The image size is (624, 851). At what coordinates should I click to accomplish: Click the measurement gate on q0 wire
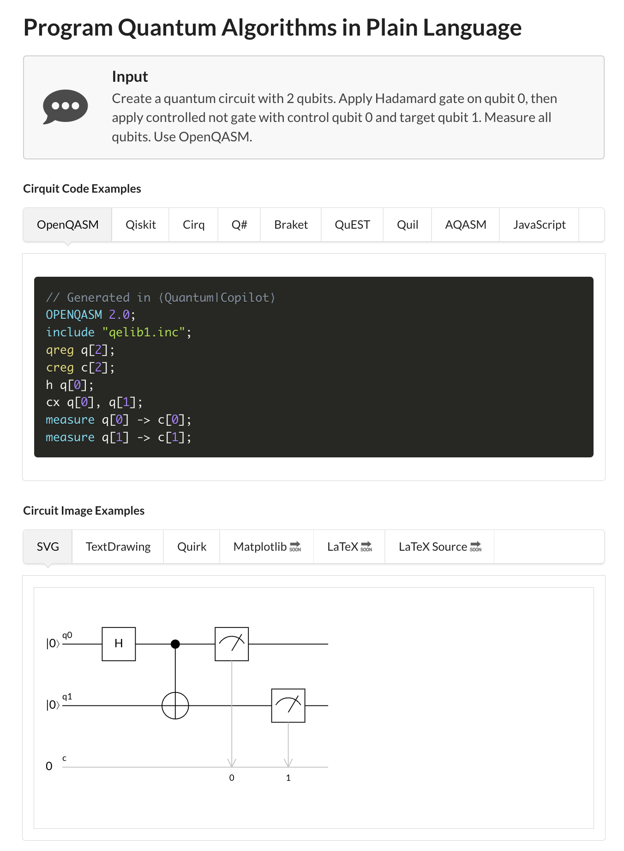[x=232, y=644]
